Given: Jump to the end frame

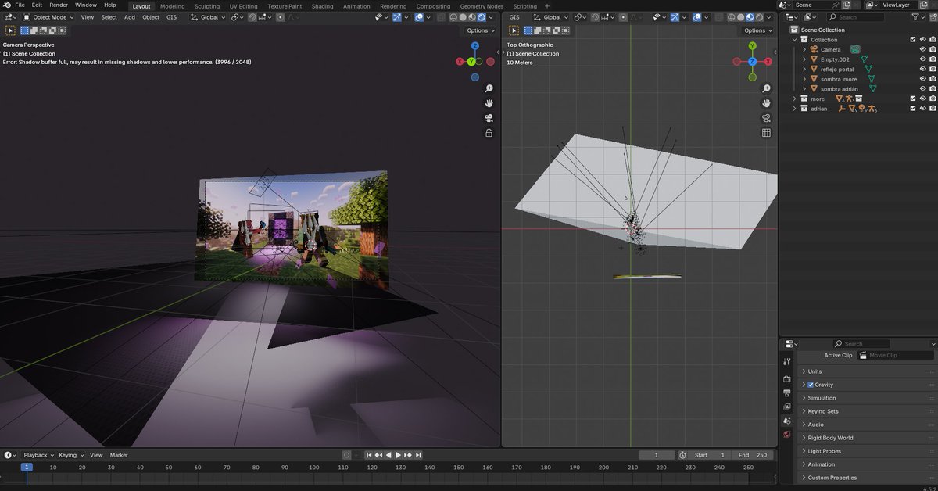Looking at the screenshot, I should [x=419, y=455].
